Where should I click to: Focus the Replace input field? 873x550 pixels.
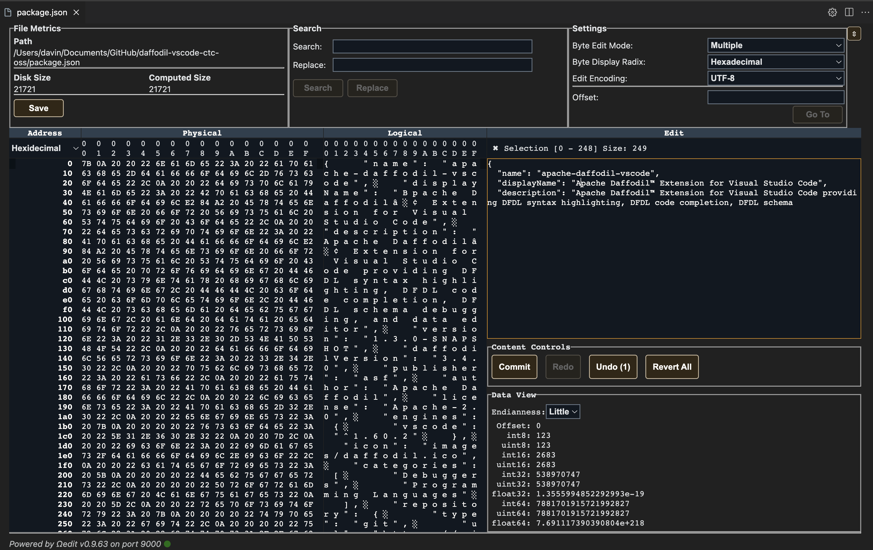click(432, 65)
